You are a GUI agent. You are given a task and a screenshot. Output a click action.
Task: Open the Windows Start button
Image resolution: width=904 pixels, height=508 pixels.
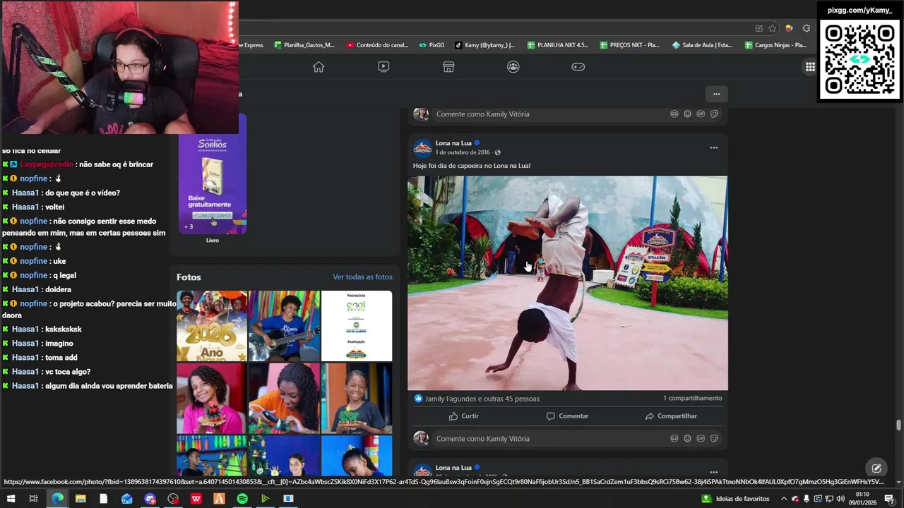tap(11, 499)
